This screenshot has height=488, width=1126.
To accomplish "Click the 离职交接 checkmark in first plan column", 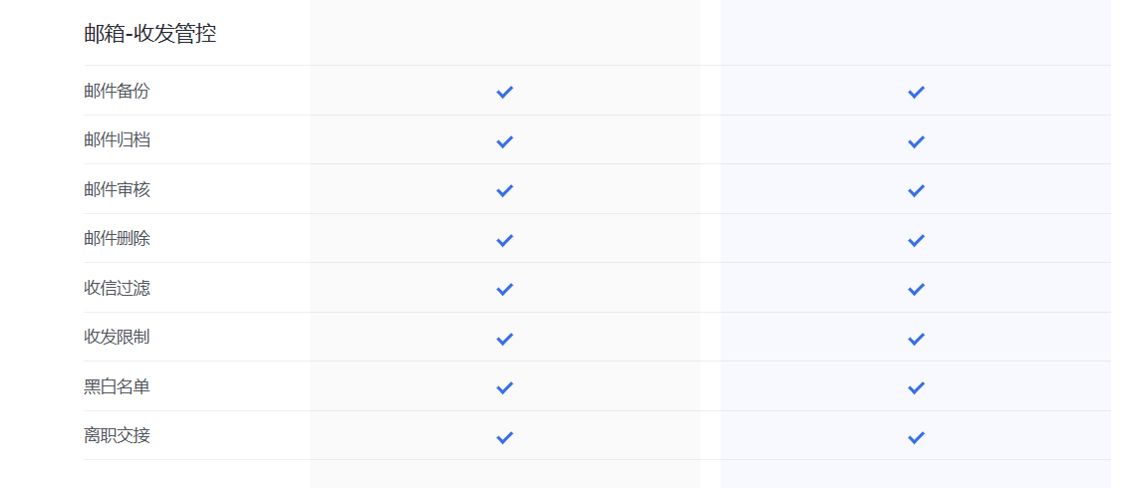I will (504, 437).
